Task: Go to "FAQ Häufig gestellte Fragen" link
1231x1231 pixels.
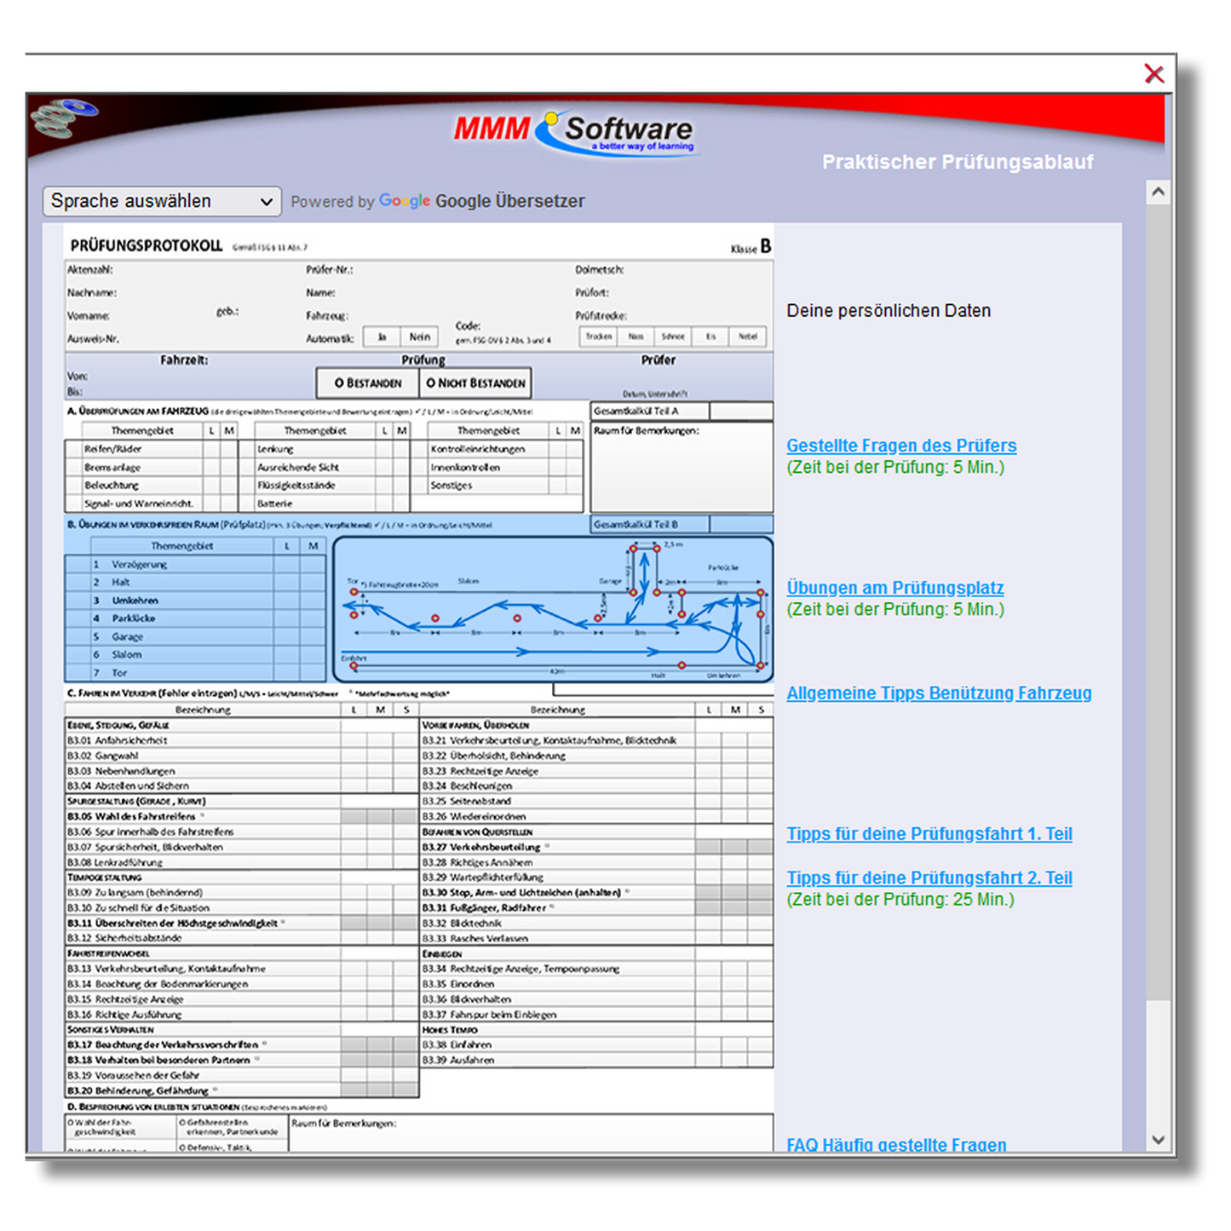Action: 895,1144
